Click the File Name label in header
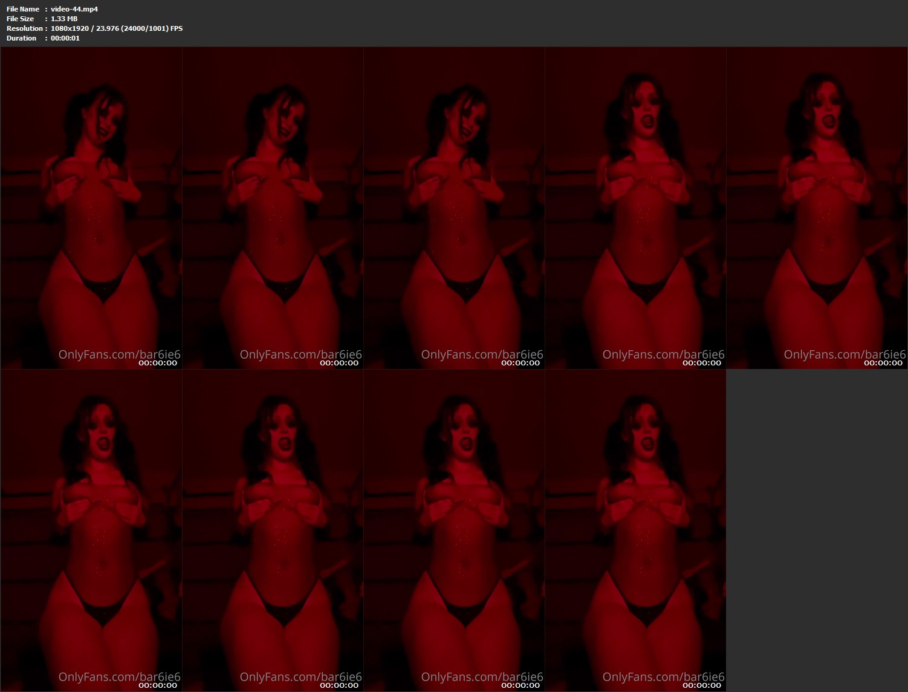The height and width of the screenshot is (692, 908). coord(23,9)
